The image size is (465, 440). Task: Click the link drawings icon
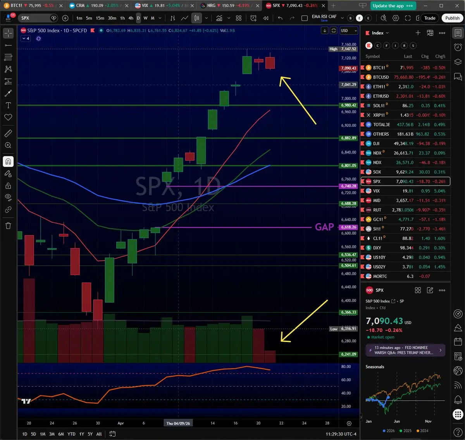(8, 210)
